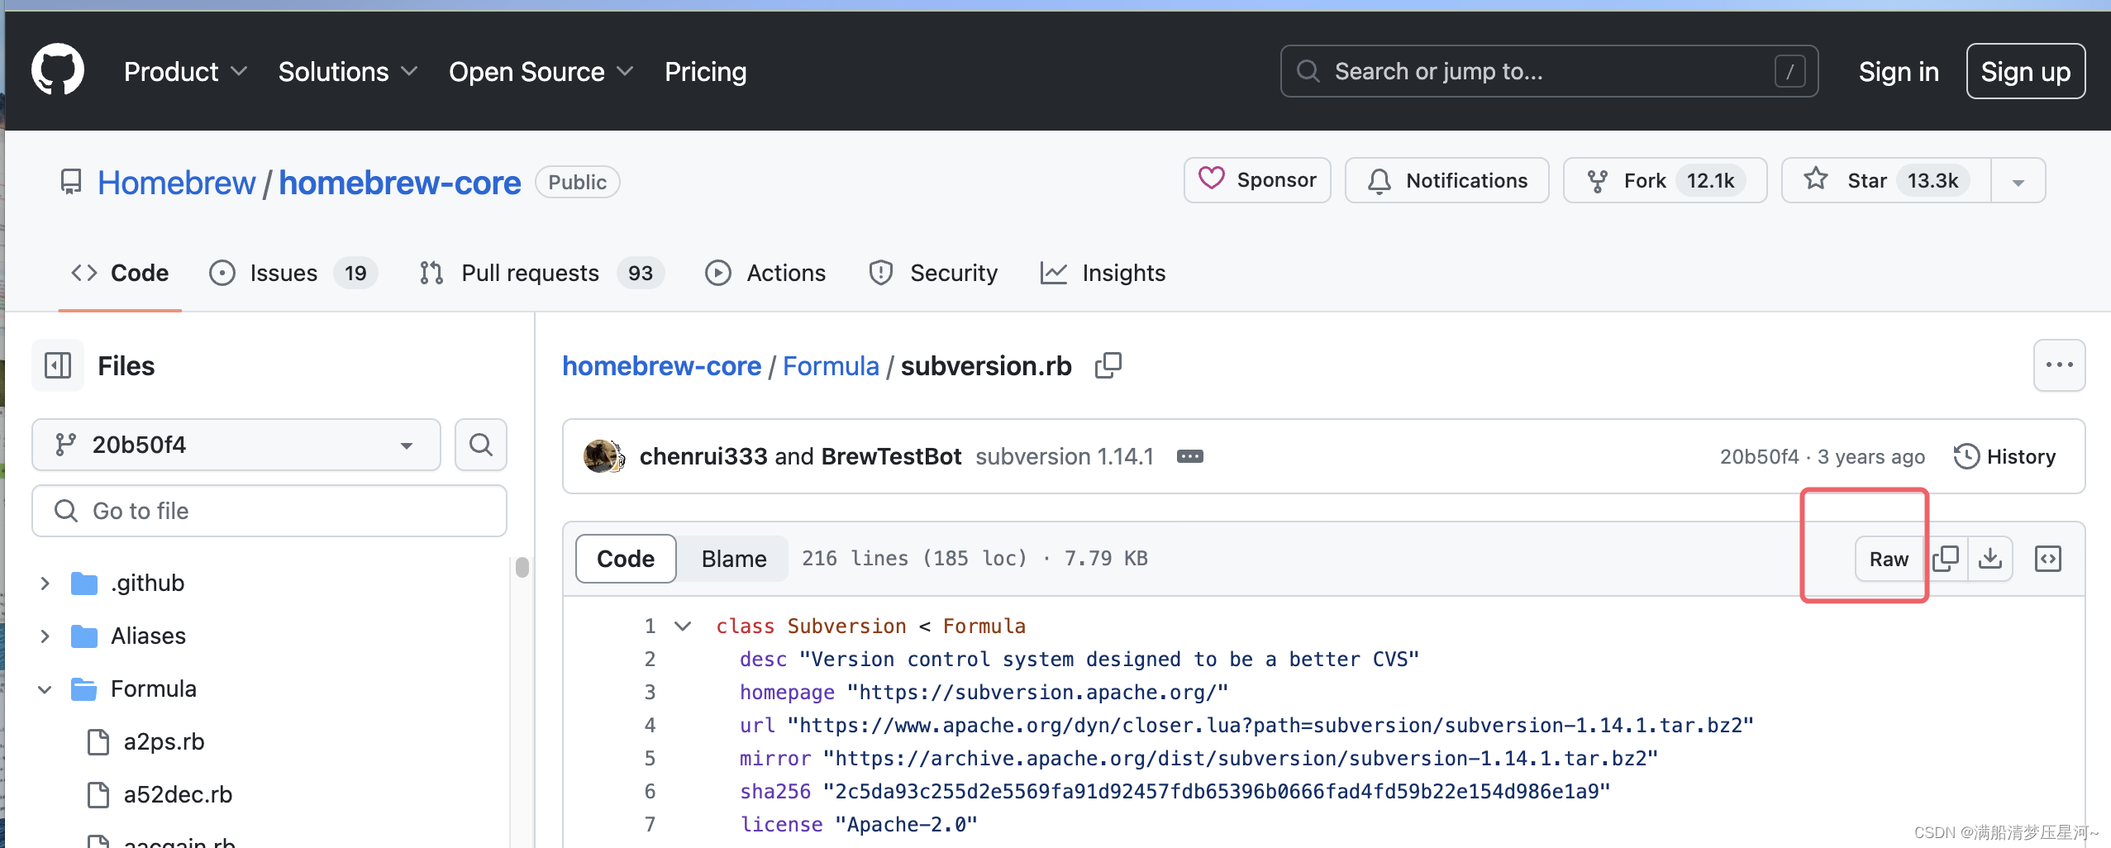
Task: Click the GitHub logo icon
Action: [x=58, y=70]
